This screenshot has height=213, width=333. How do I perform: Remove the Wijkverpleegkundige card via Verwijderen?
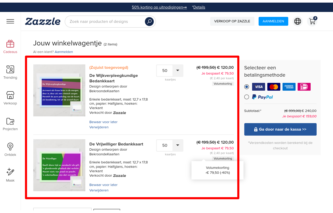99,127
